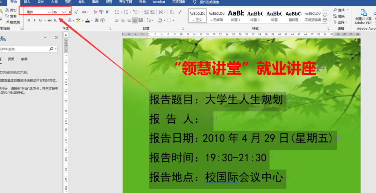
Task: Click the Copy (复制) button
Action: coord(11,16)
